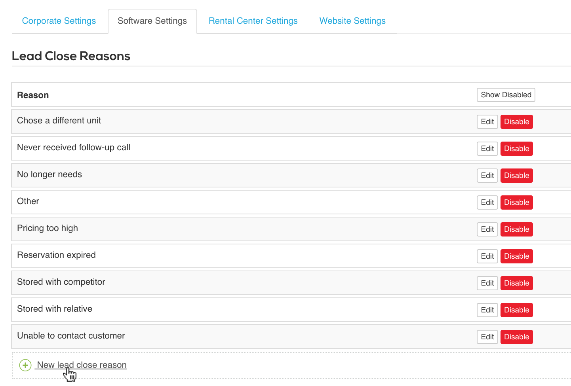Screen dimensions: 571x386
Task: Disable the 'Never received follow-up call' reason
Action: pyautogui.click(x=516, y=148)
